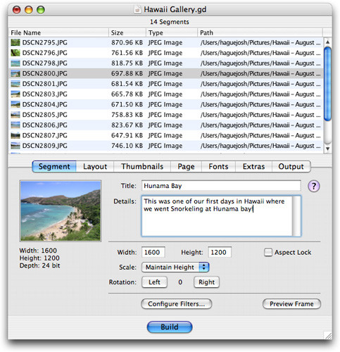Click the list scrollbar down arrow
Image resolution: width=340 pixels, height=352 pixels.
pos(327,149)
